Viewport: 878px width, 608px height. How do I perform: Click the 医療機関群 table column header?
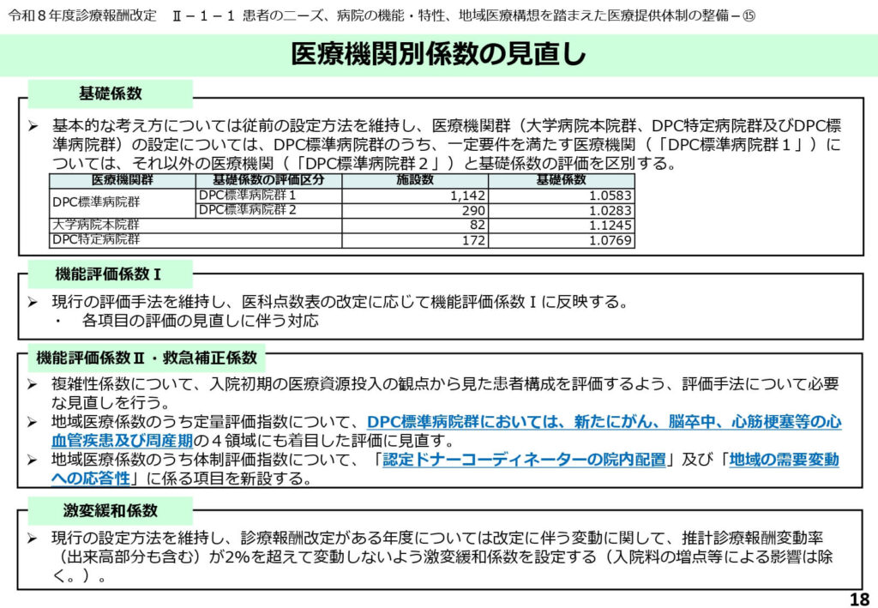pos(123,180)
